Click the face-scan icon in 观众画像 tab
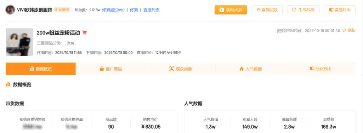The width and height of the screenshot is (363, 133). point(171,69)
